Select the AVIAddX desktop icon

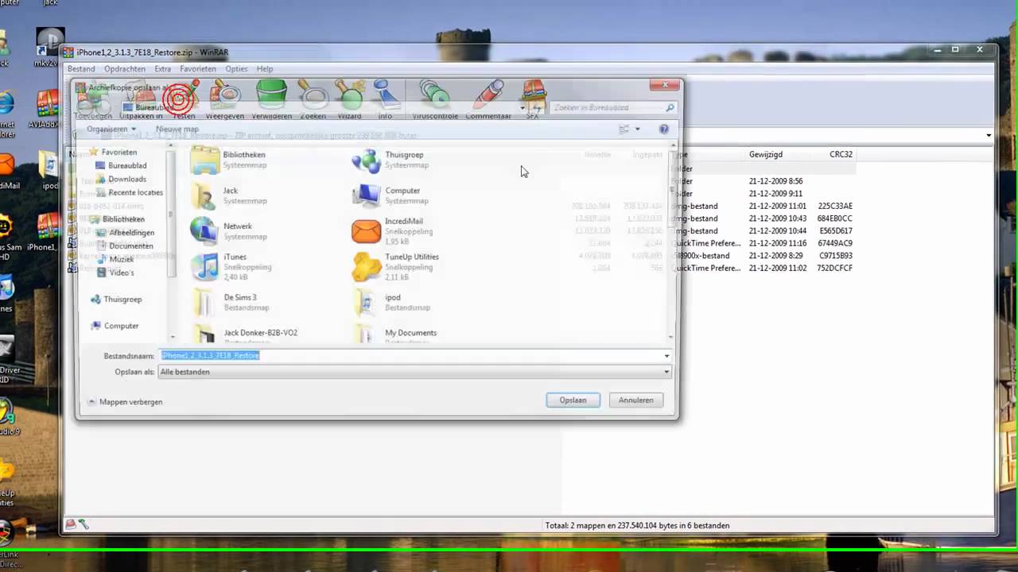click(x=49, y=111)
